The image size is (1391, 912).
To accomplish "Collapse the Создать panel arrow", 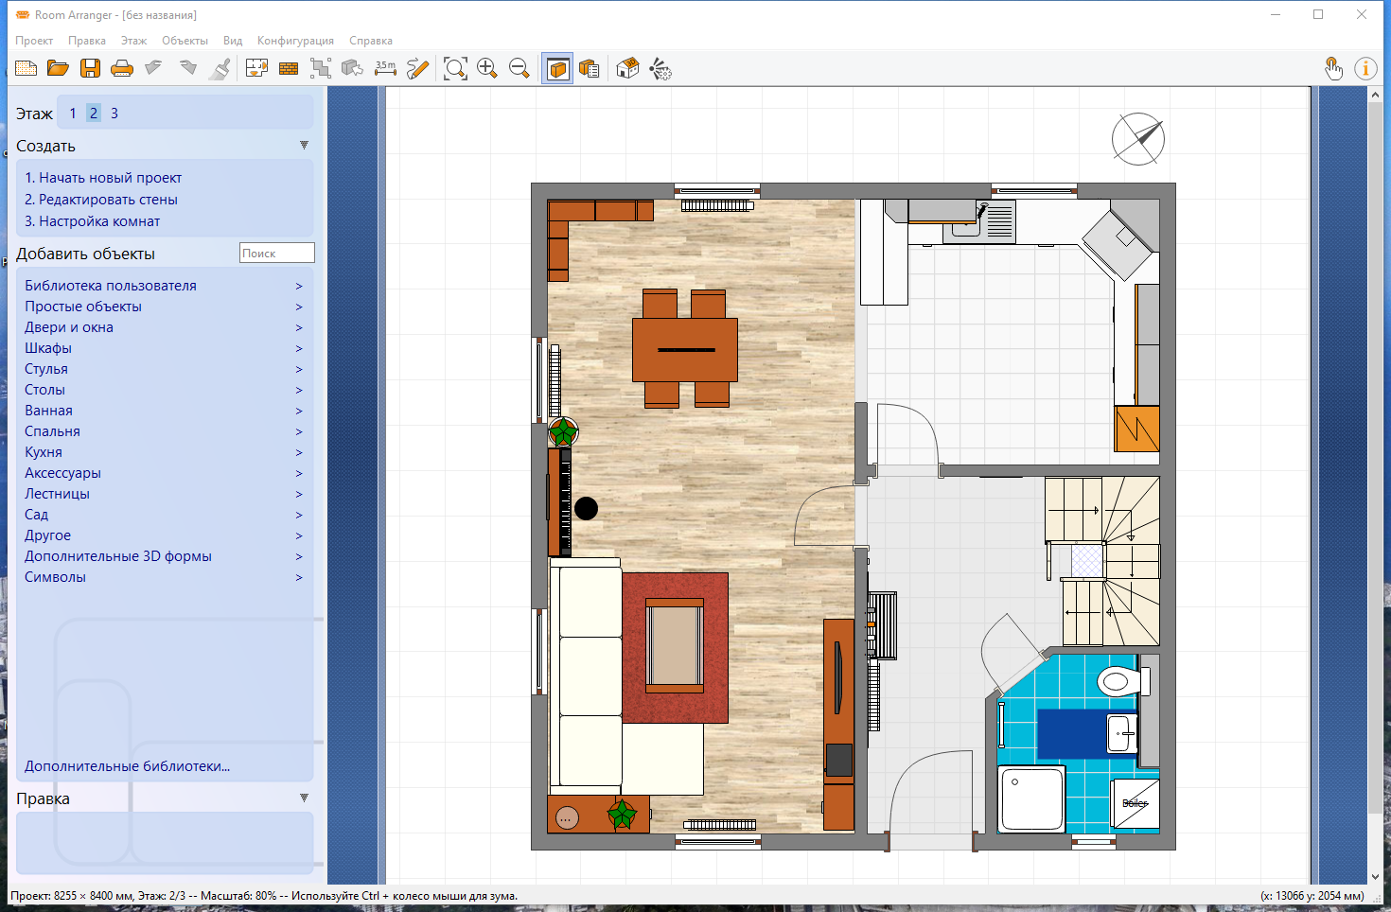I will pos(304,146).
